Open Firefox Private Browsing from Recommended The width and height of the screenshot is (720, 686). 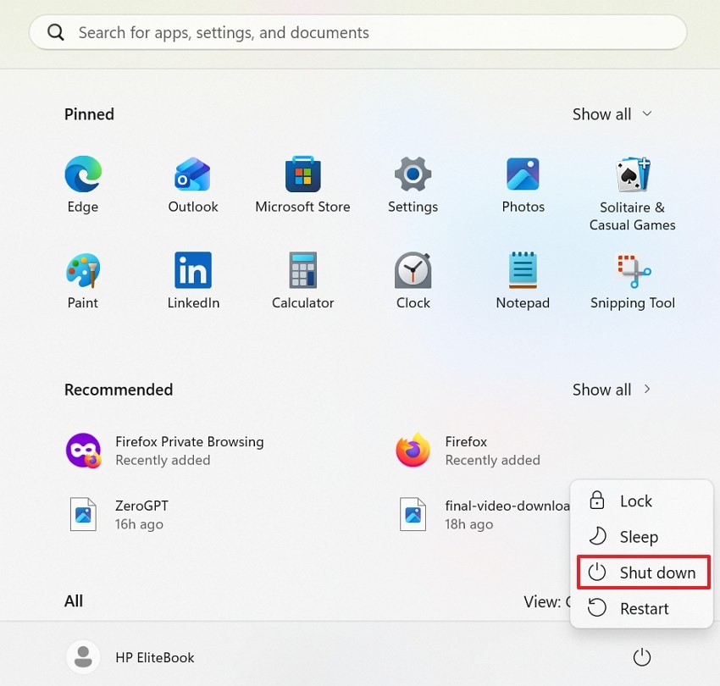tap(165, 450)
